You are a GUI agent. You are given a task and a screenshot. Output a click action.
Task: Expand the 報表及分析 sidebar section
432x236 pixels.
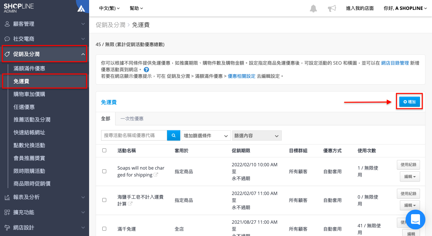tap(44, 197)
